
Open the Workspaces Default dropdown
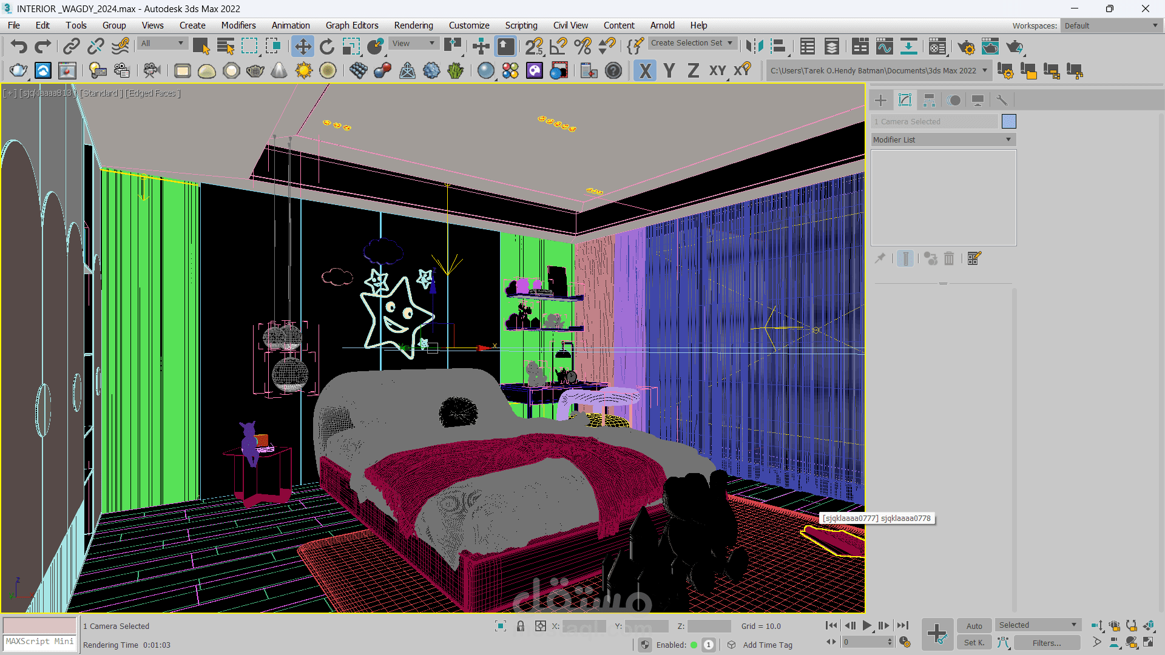[x=1110, y=25]
